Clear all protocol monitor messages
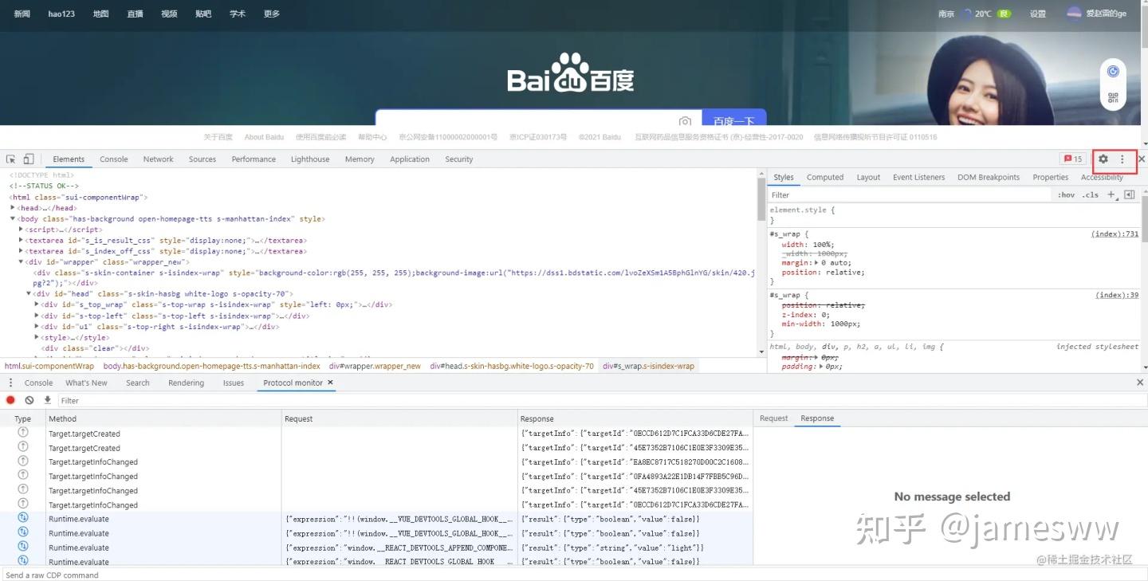The width and height of the screenshot is (1148, 581). [29, 400]
